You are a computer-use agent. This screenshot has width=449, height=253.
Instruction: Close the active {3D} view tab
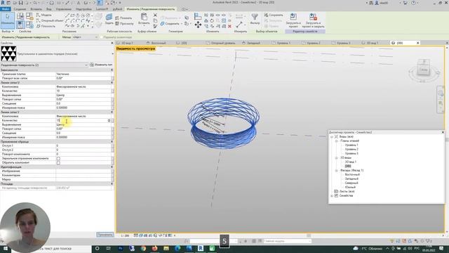click(418, 43)
